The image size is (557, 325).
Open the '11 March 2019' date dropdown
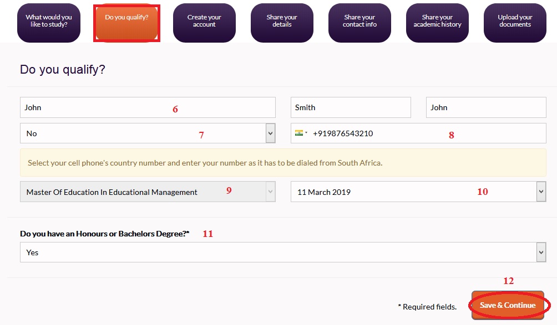[x=418, y=192]
